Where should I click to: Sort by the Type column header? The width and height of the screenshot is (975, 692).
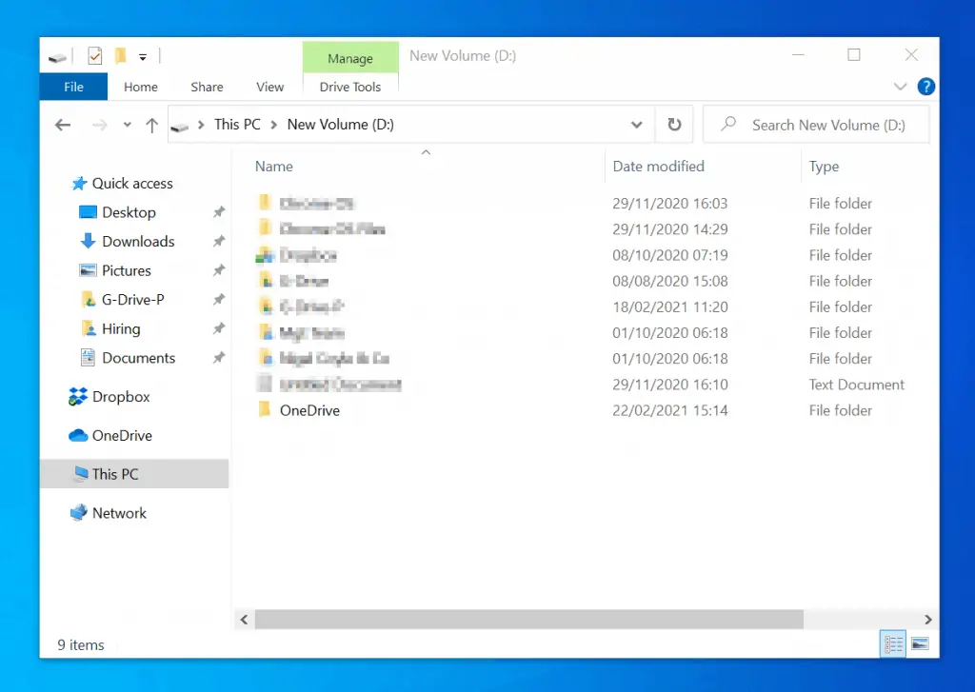824,166
